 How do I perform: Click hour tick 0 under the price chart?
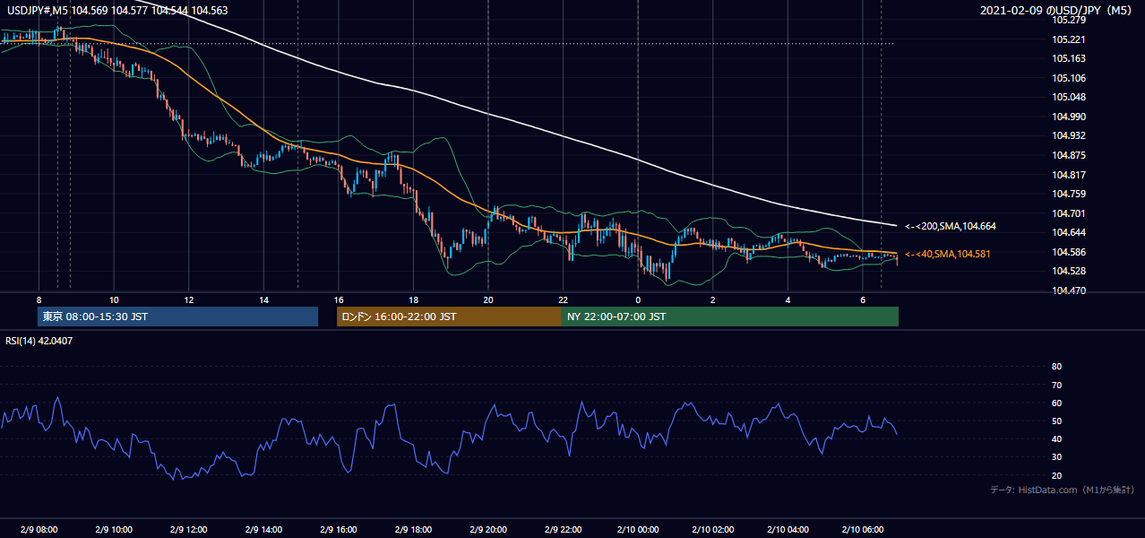[x=638, y=299]
